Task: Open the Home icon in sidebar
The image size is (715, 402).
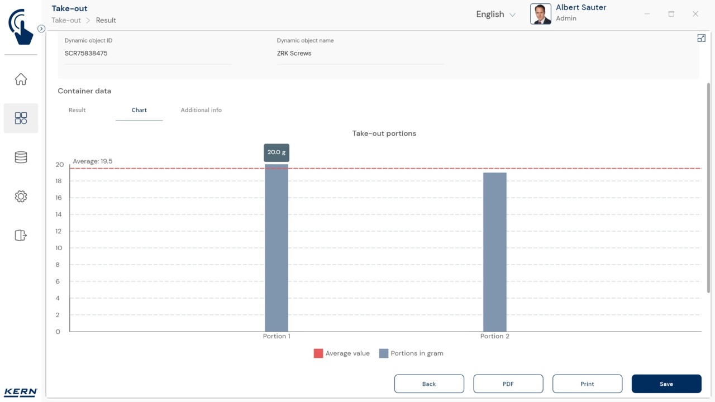Action: click(x=21, y=79)
